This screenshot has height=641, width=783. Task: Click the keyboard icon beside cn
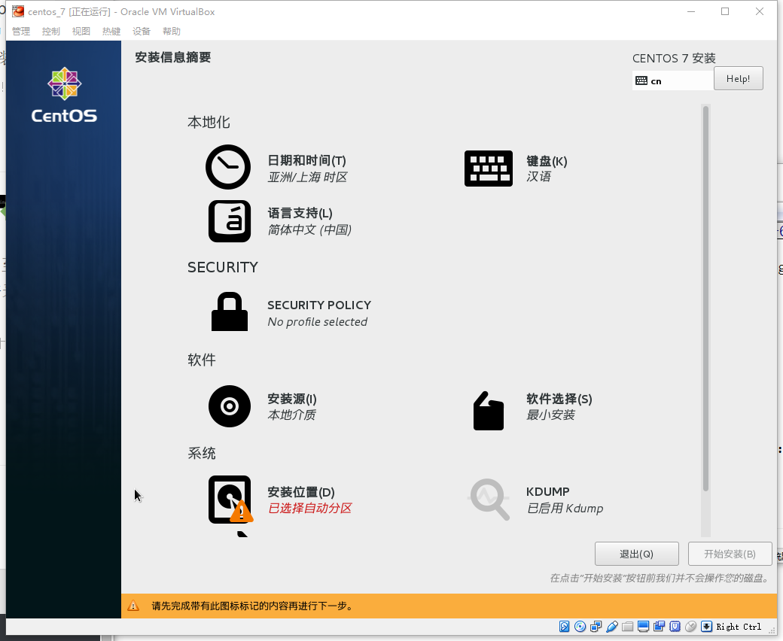coord(641,81)
